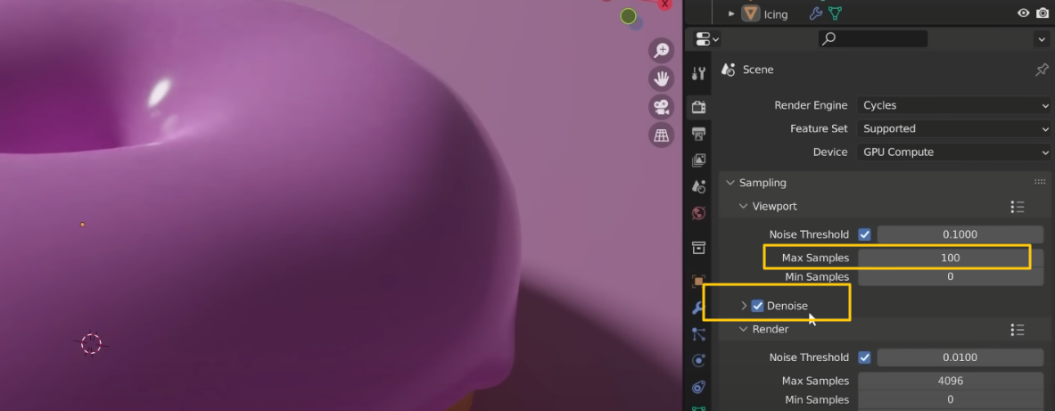Click Viewport Max Samples field showing 100
This screenshot has height=411, width=1055.
950,258
